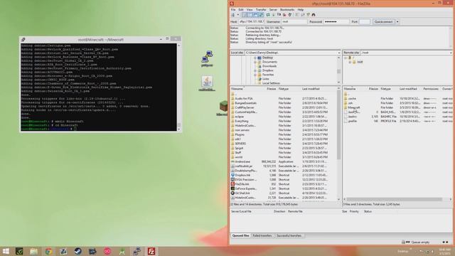Screen dimensions: 455x256
Task: Select the SERVERS folder in local list
Action: (x=240, y=144)
